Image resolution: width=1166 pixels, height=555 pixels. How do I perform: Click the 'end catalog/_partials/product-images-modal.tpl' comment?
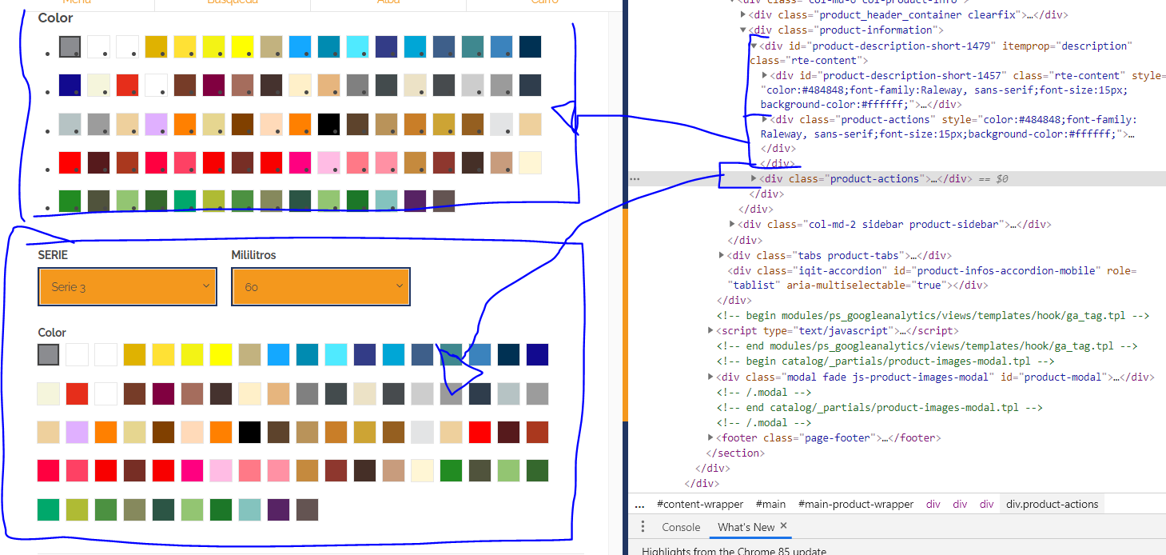[880, 407]
